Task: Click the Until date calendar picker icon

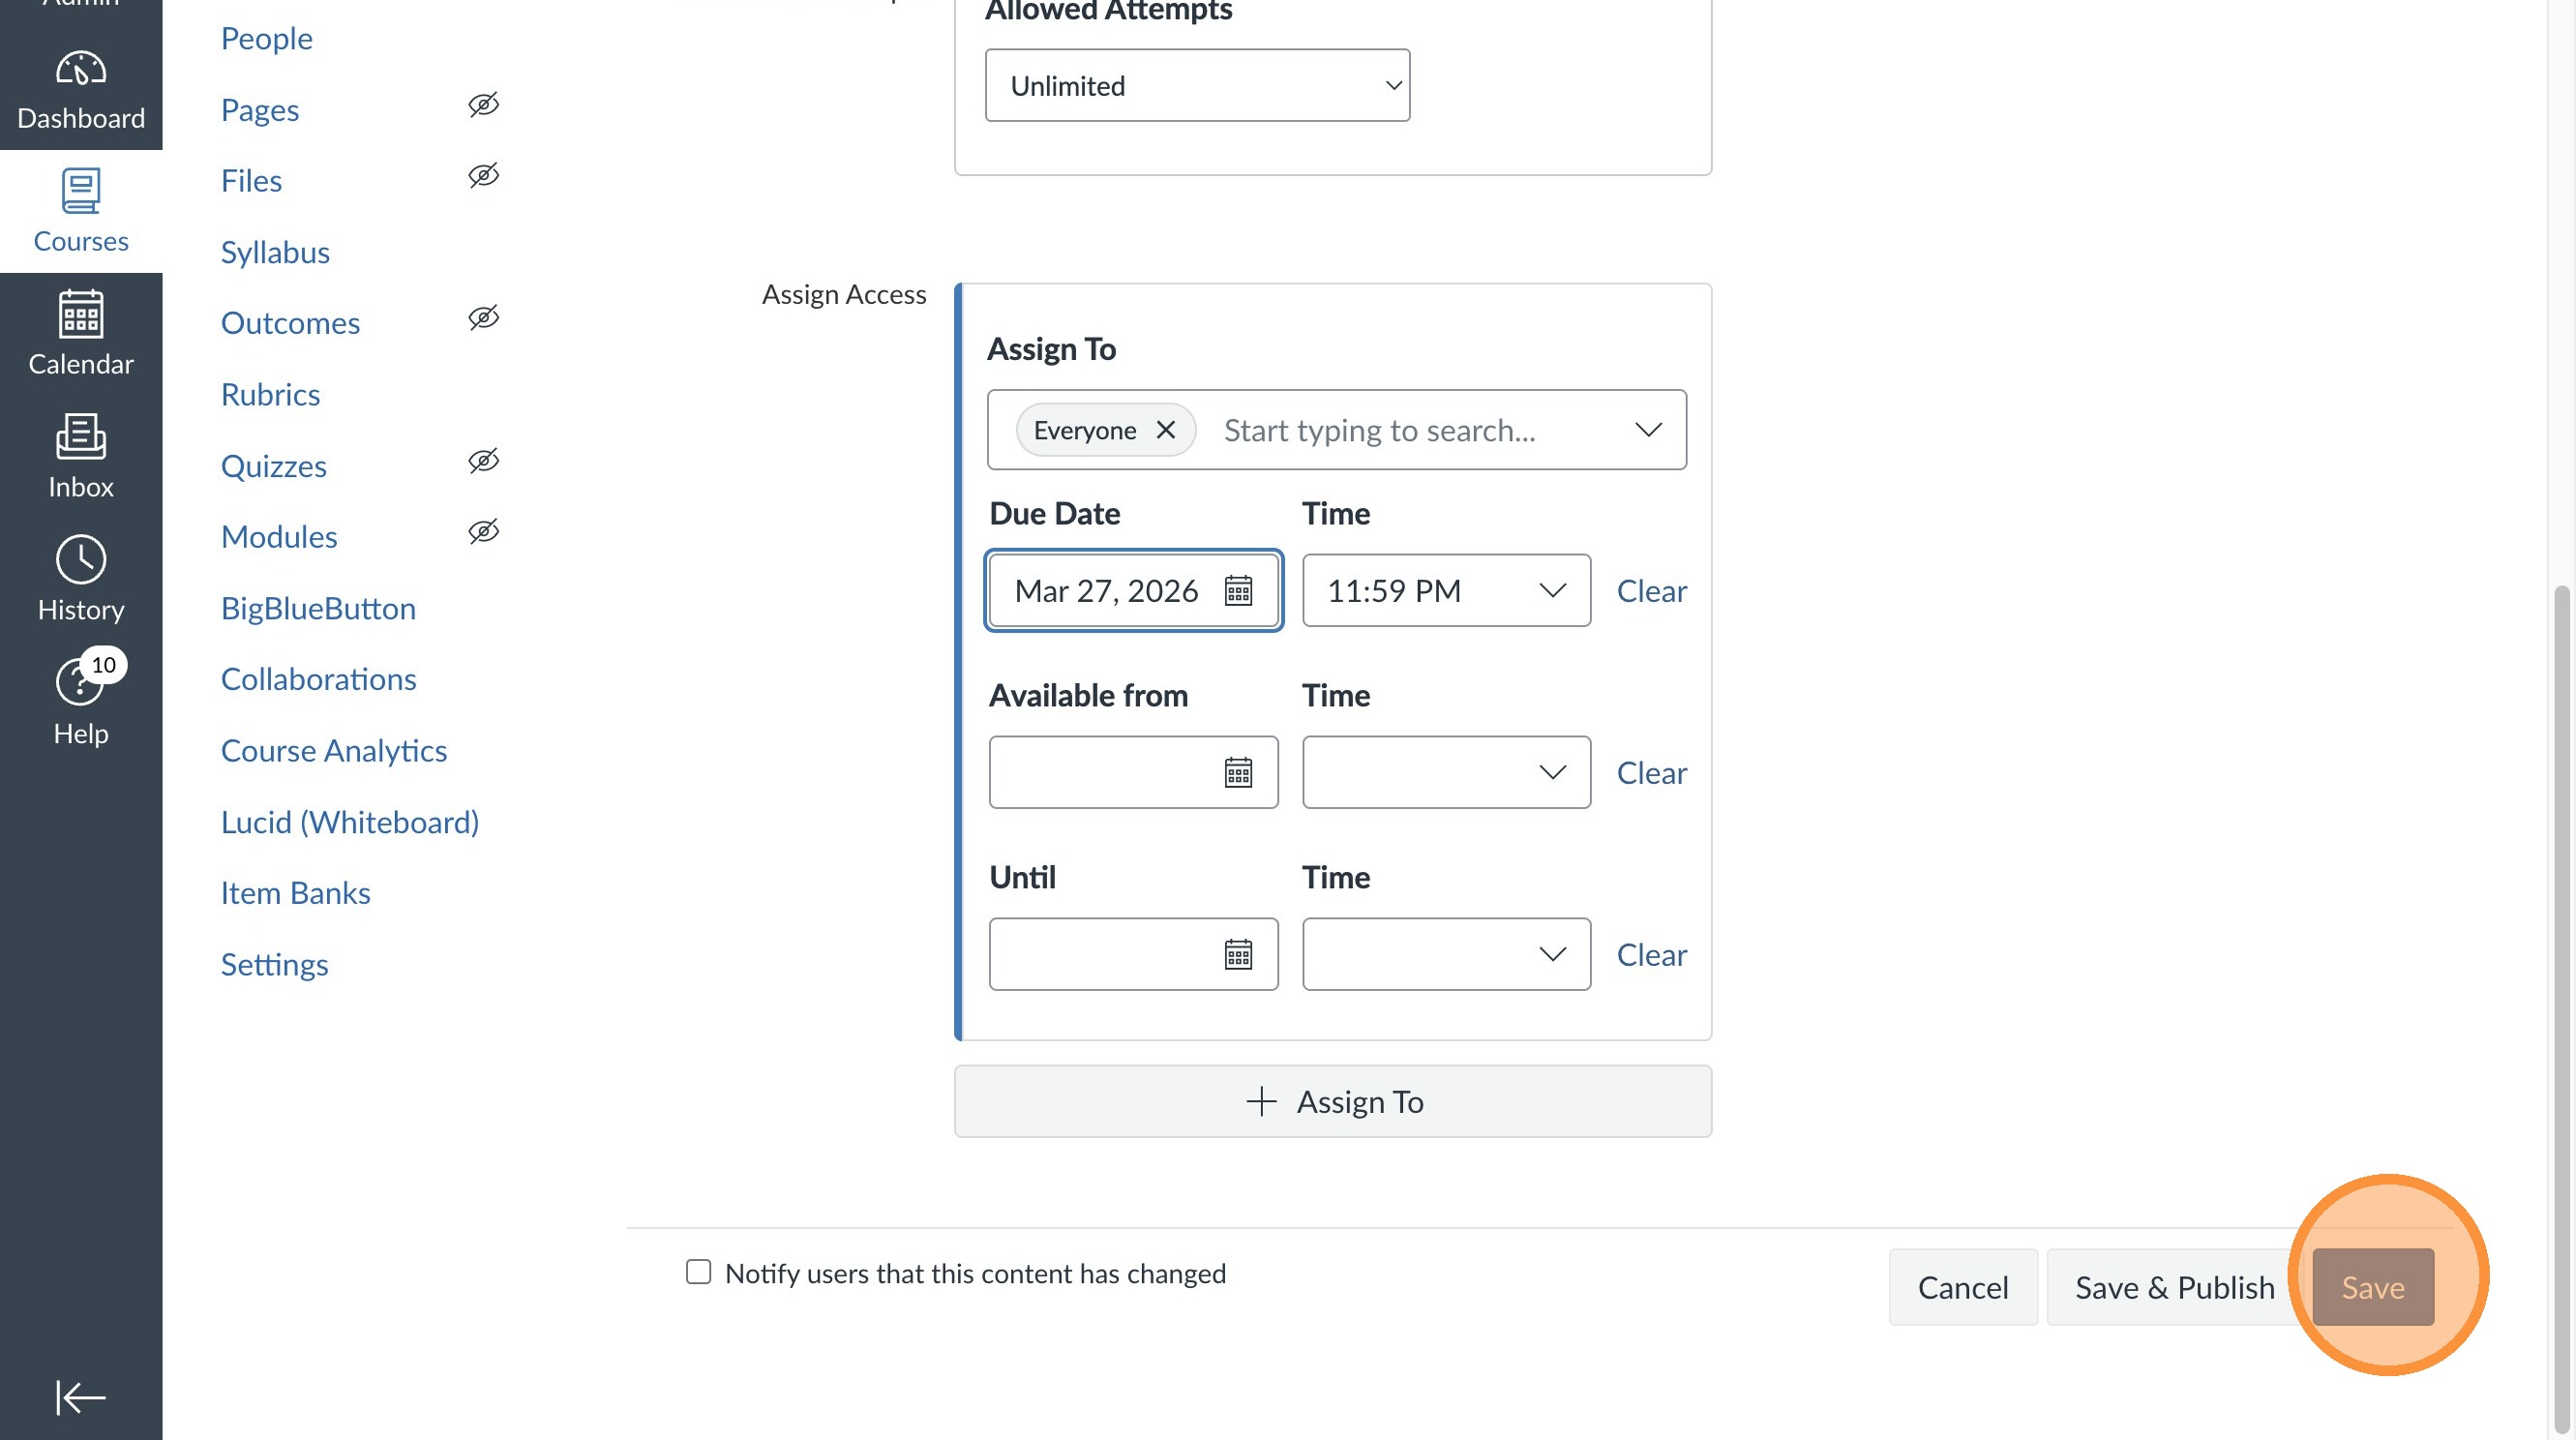Action: (1238, 955)
